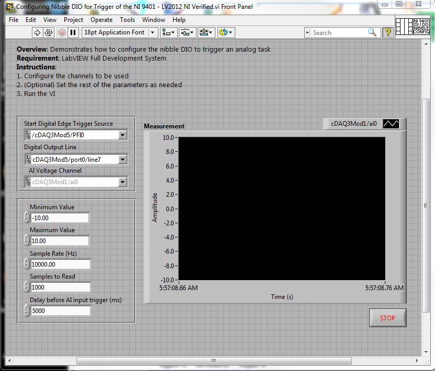The width and height of the screenshot is (435, 371).
Task: Open the Resize Objects tool
Action: (x=206, y=32)
